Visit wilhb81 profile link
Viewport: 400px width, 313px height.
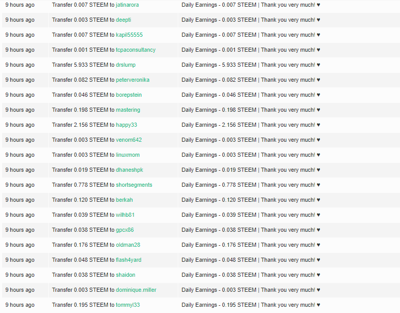[x=125, y=215]
